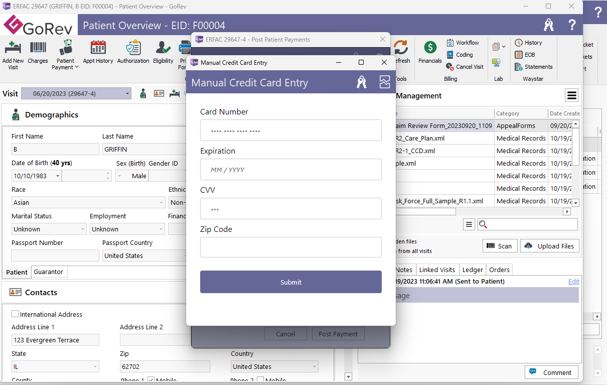Close the Post Patient Payments window
Viewport: 607px width, 385px height.
[383, 40]
